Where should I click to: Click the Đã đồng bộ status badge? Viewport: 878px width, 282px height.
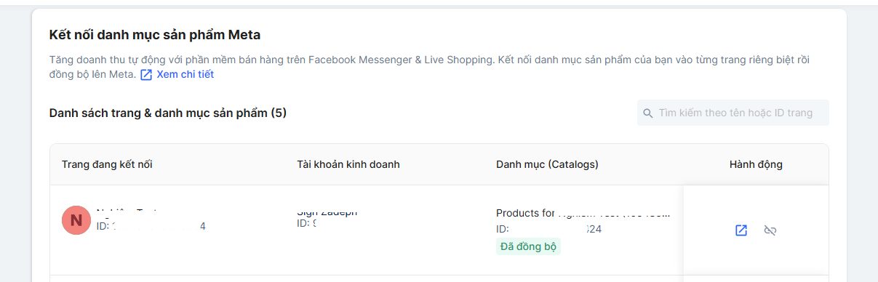pos(529,246)
